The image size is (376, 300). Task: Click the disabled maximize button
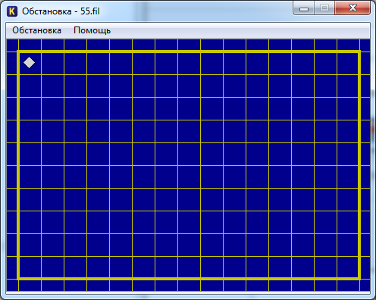[324, 8]
